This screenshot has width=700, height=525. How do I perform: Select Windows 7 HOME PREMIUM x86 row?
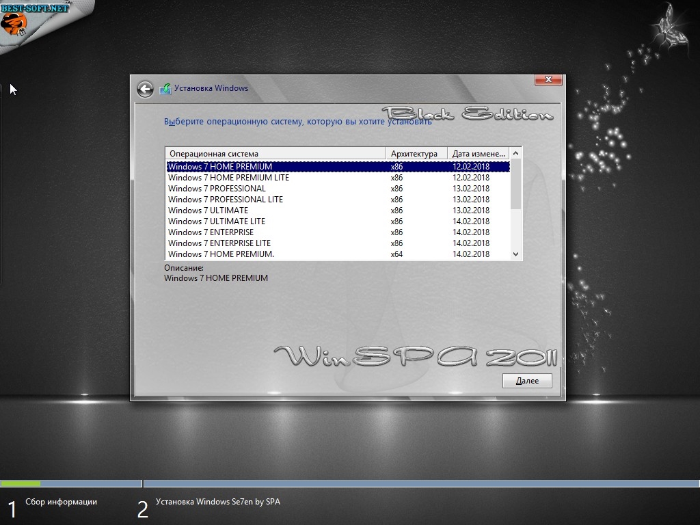coord(338,167)
